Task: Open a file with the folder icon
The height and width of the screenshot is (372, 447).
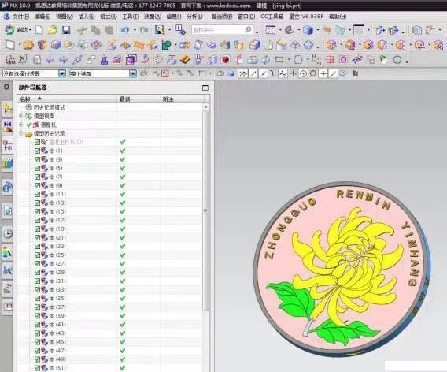Action: pos(52,30)
